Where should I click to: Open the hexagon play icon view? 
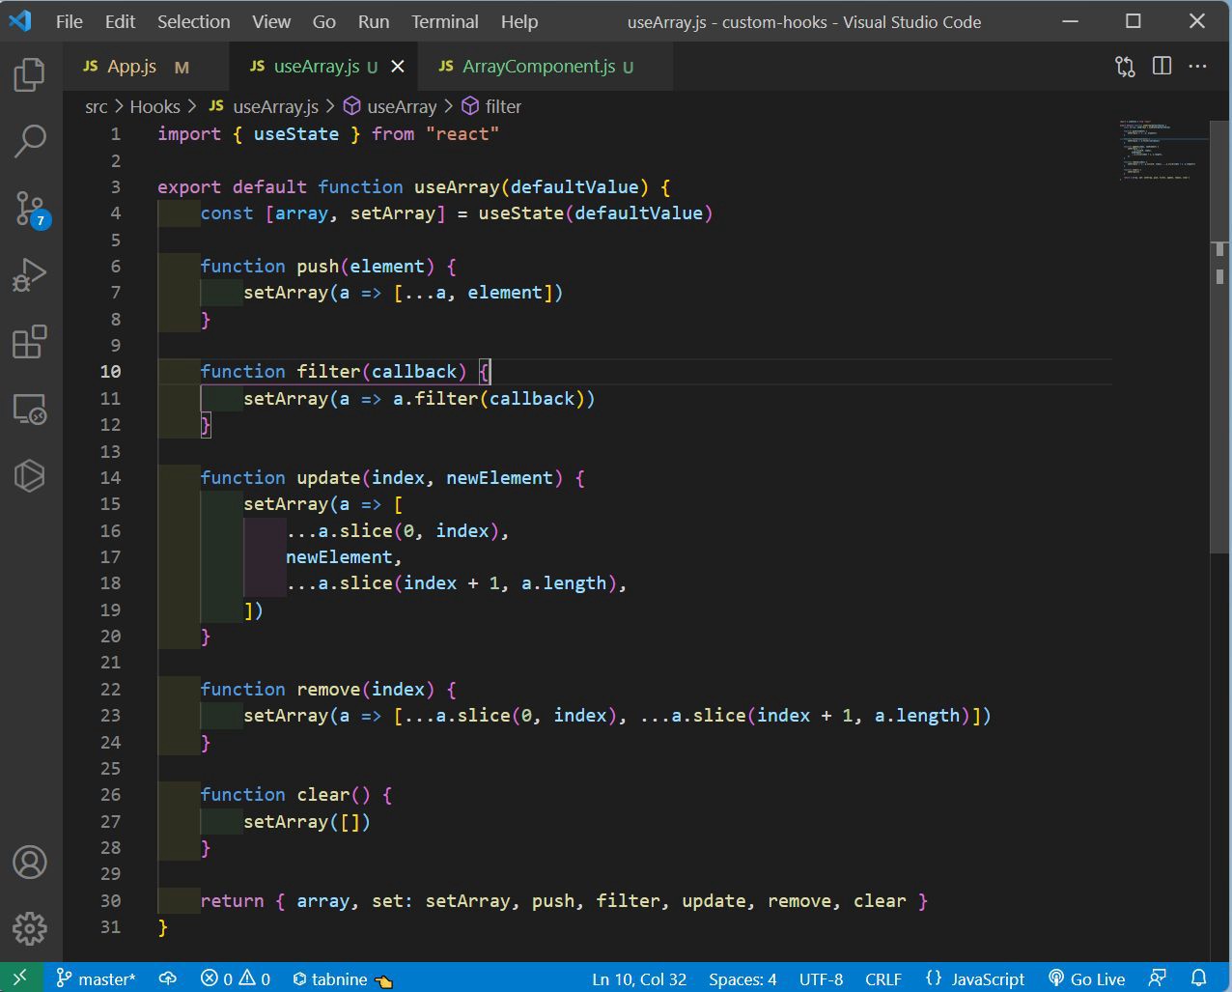pyautogui.click(x=30, y=475)
